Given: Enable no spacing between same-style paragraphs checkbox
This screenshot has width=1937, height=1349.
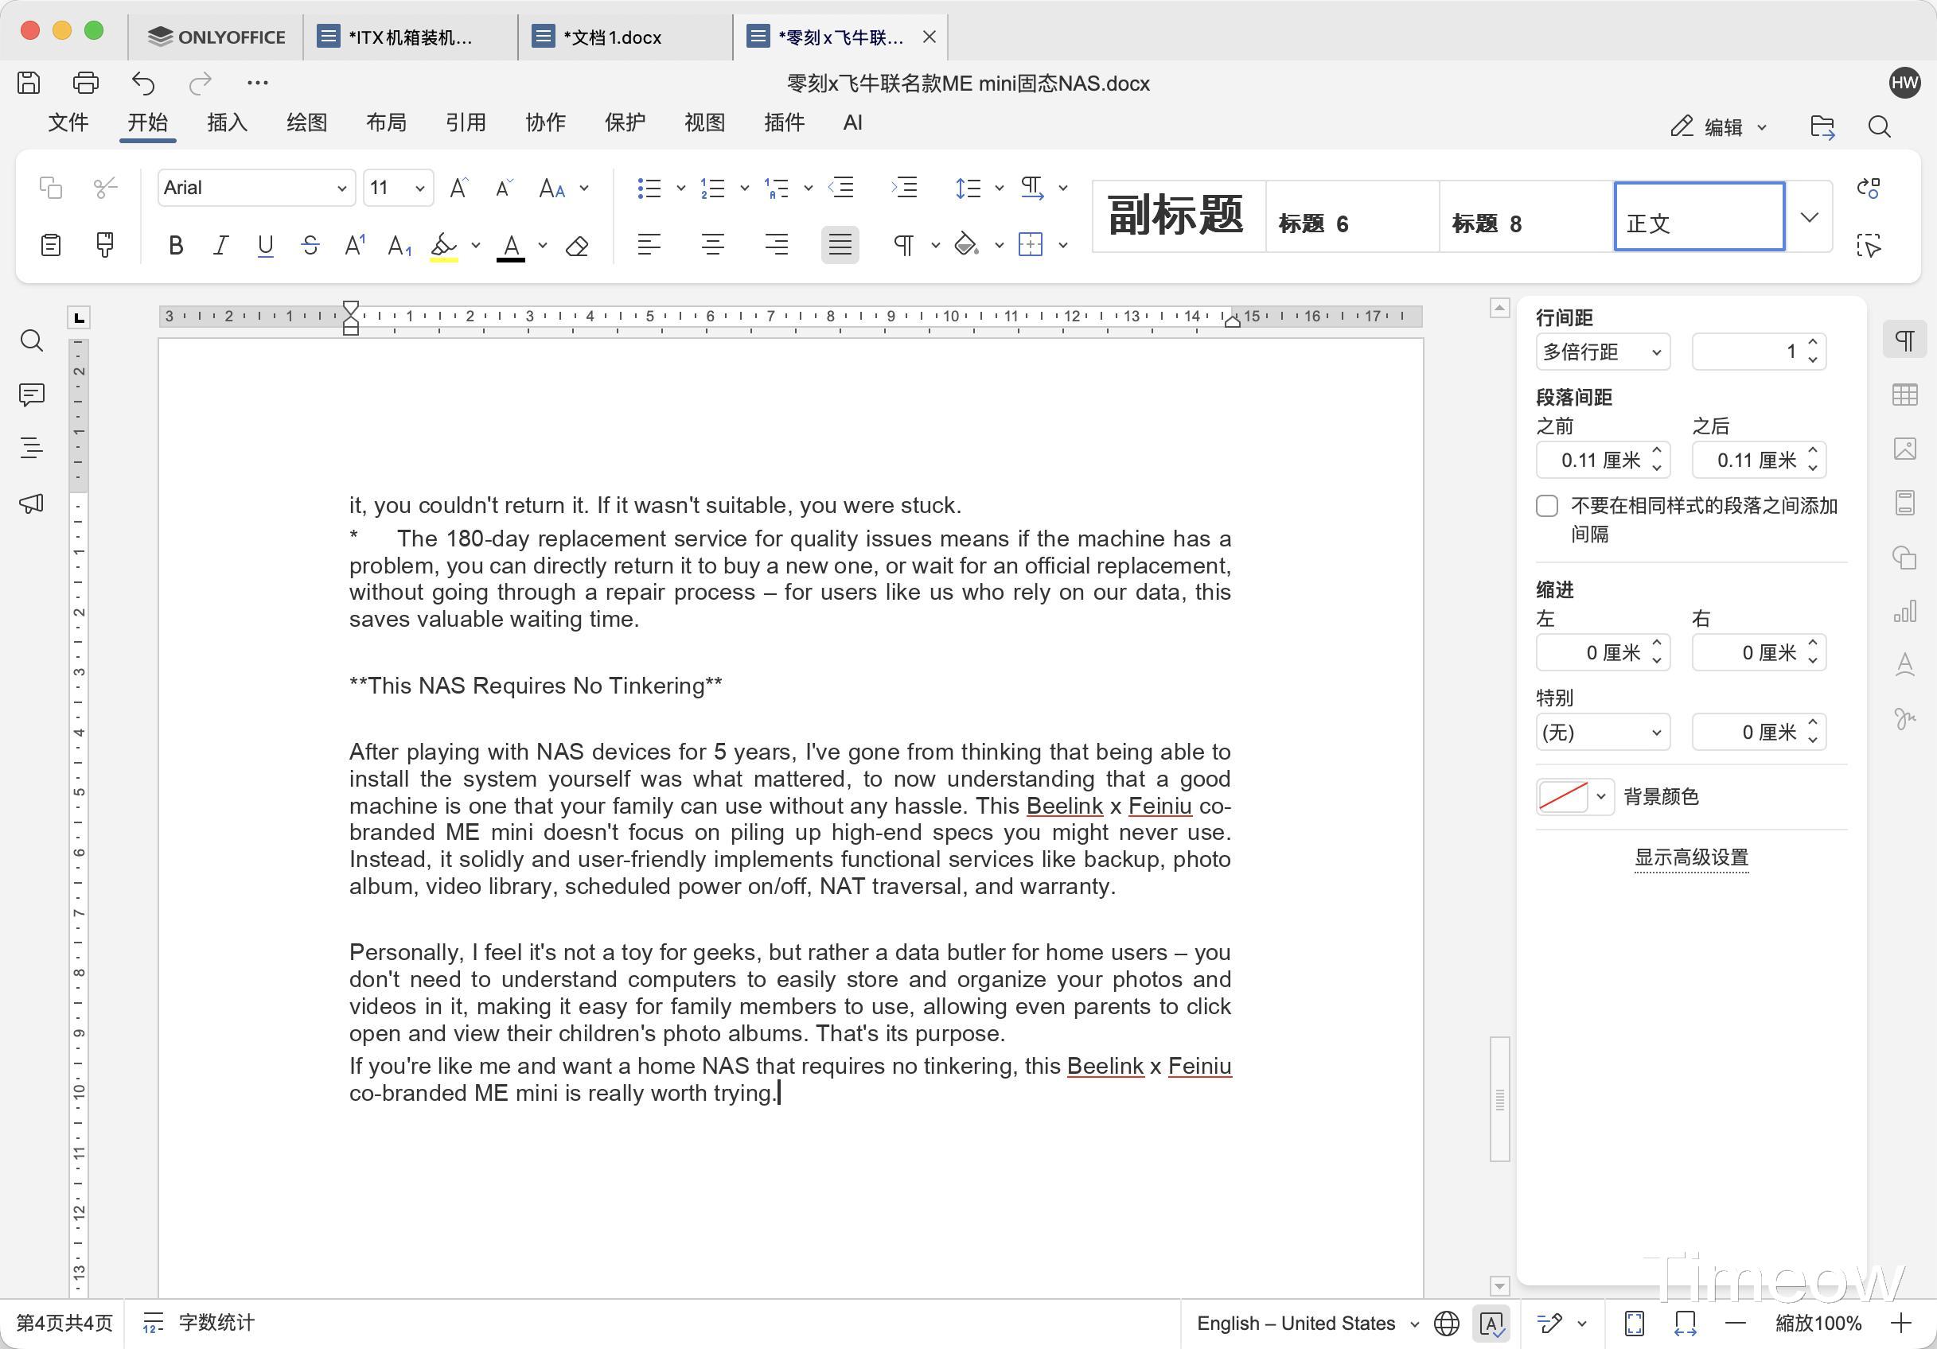Looking at the screenshot, I should coord(1546,506).
